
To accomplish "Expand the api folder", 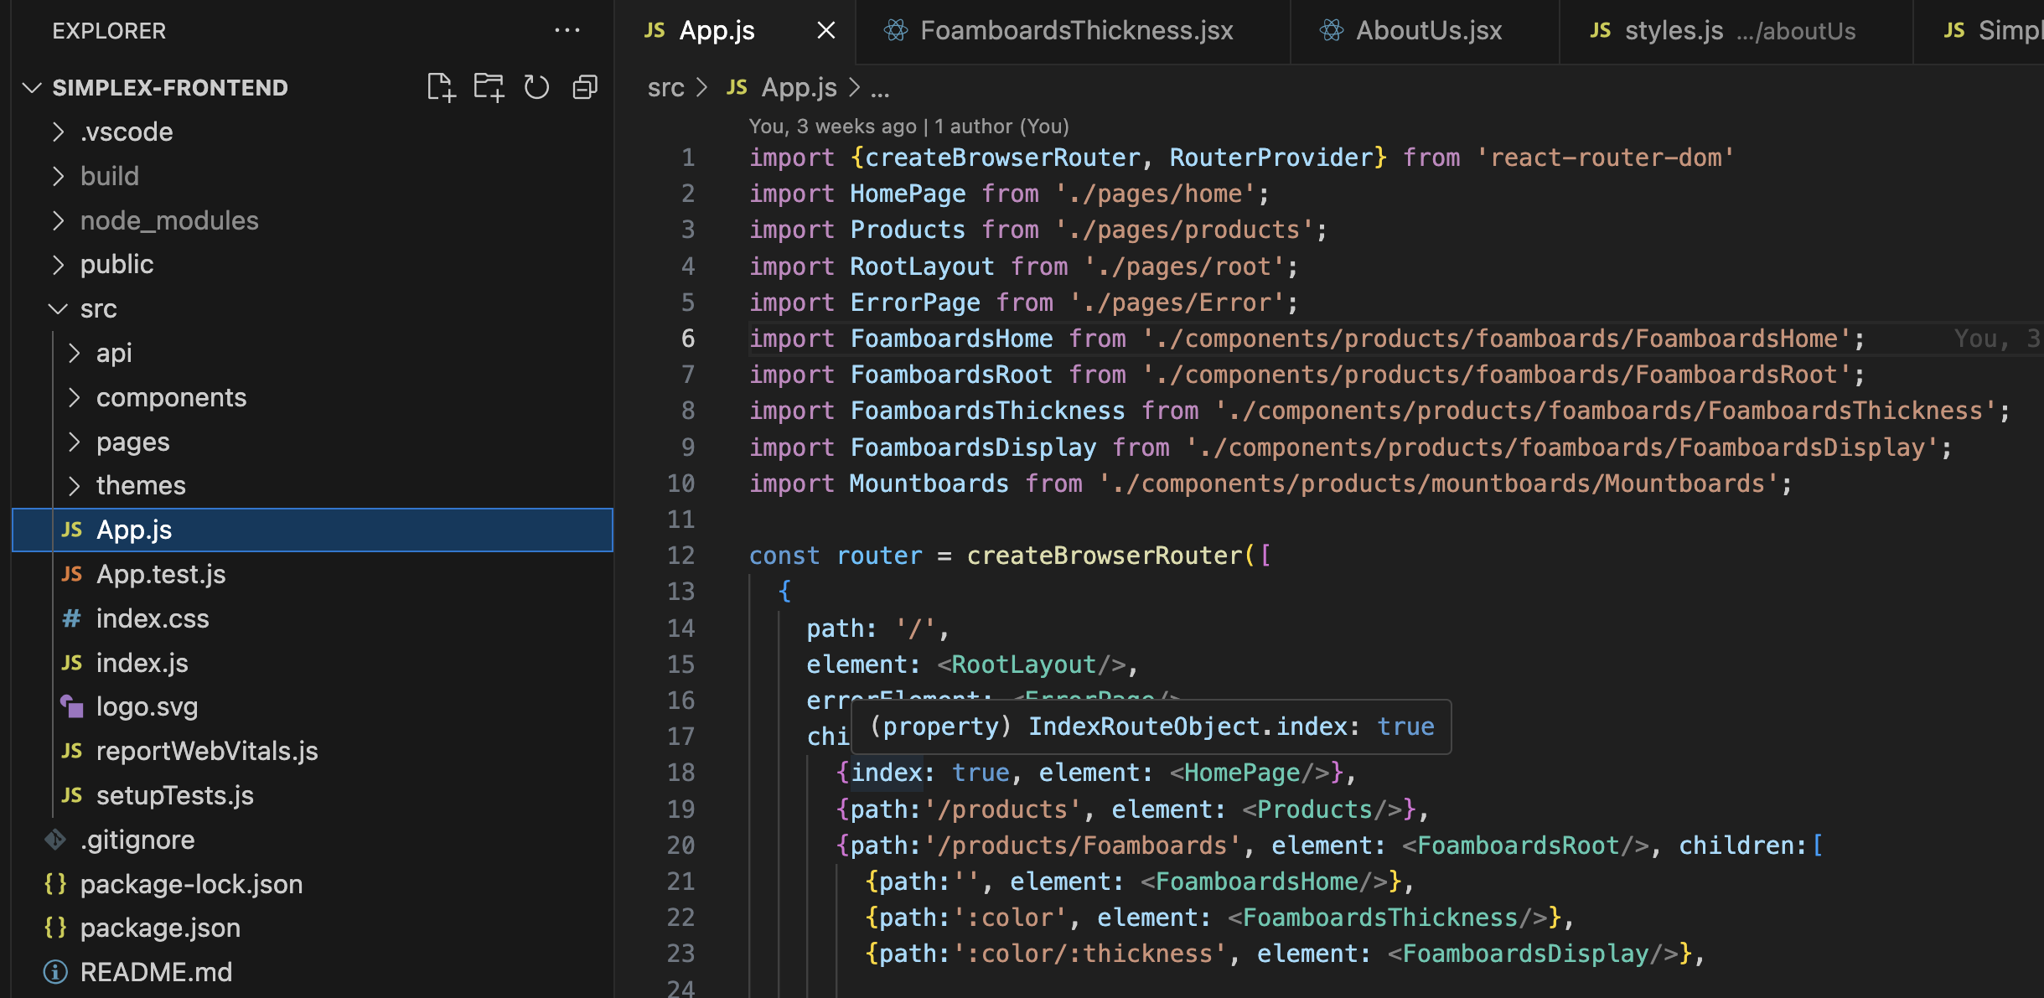I will click(74, 353).
